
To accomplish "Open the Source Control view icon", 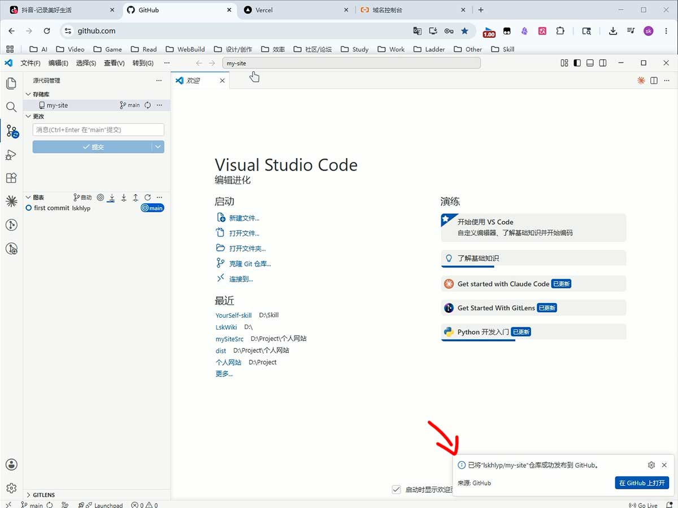I will tap(11, 131).
